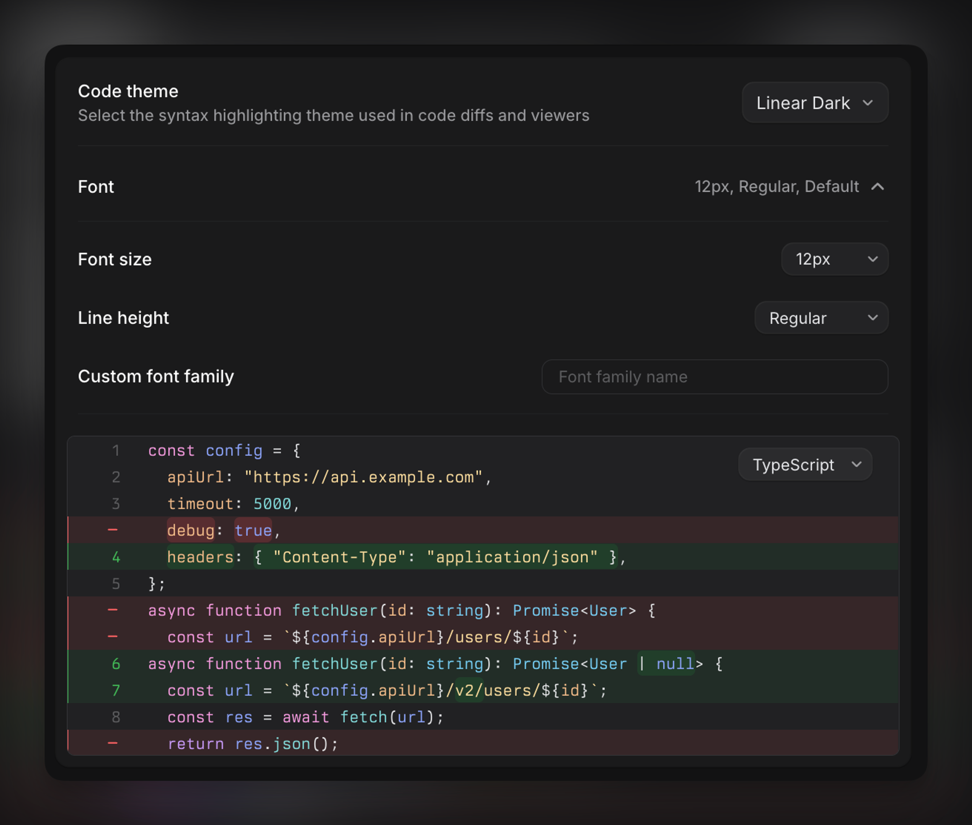Click the Code theme heading
Viewport: 972px width, 825px height.
[x=128, y=91]
